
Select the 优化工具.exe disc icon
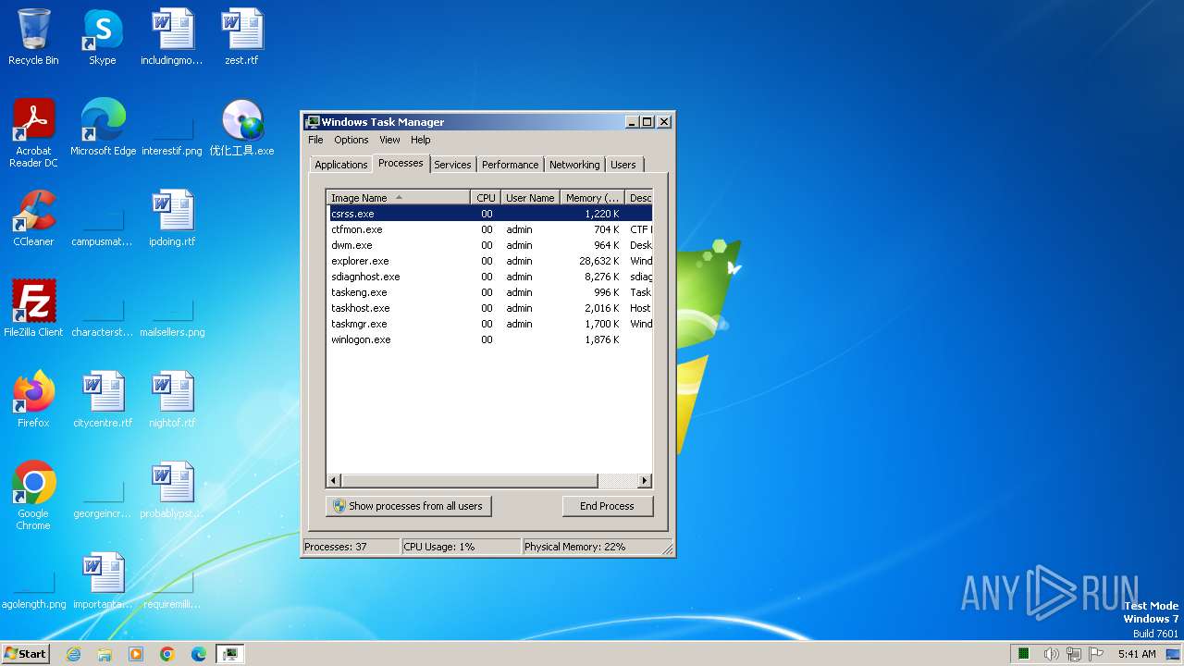(241, 129)
